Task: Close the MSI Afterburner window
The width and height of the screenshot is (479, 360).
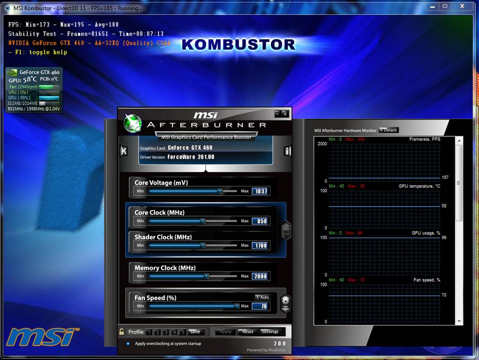Action: tap(285, 114)
